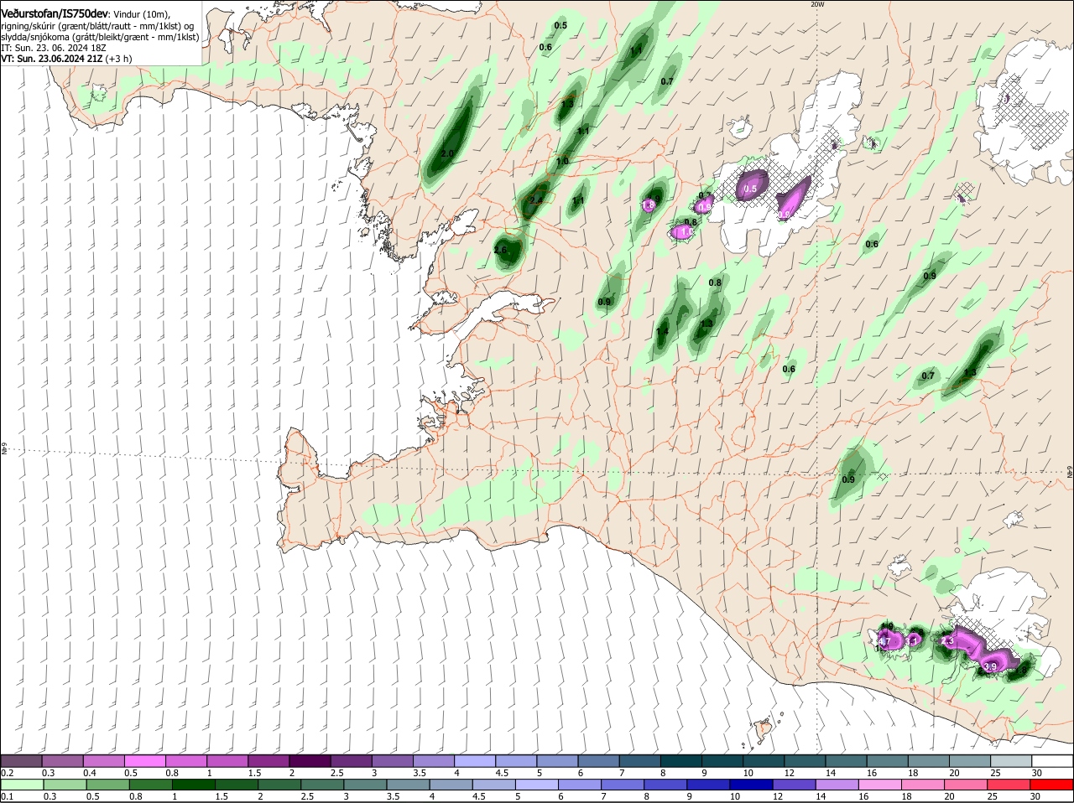Click the 2.6 precipitation value on the map
The image size is (1074, 803).
click(501, 250)
